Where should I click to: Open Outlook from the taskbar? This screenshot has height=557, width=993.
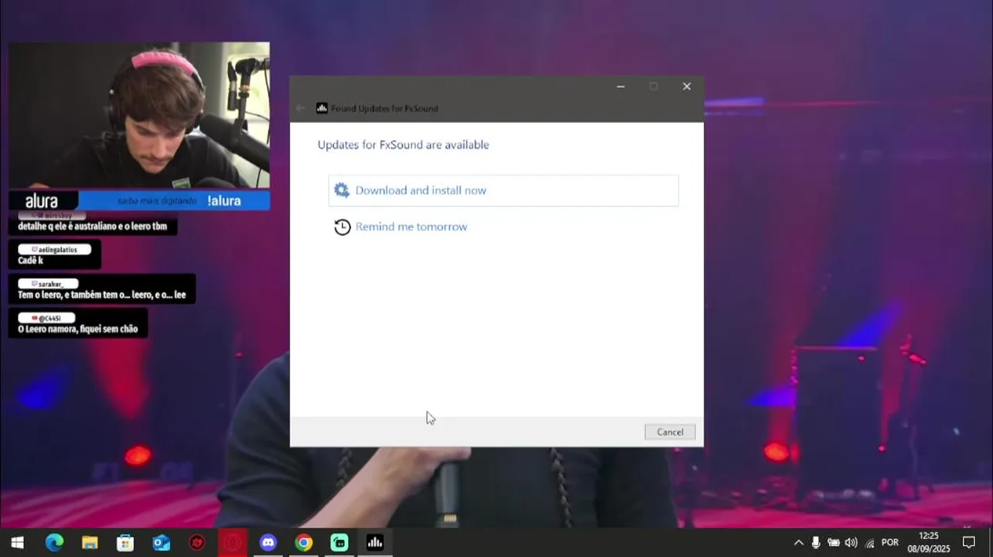pos(161,542)
